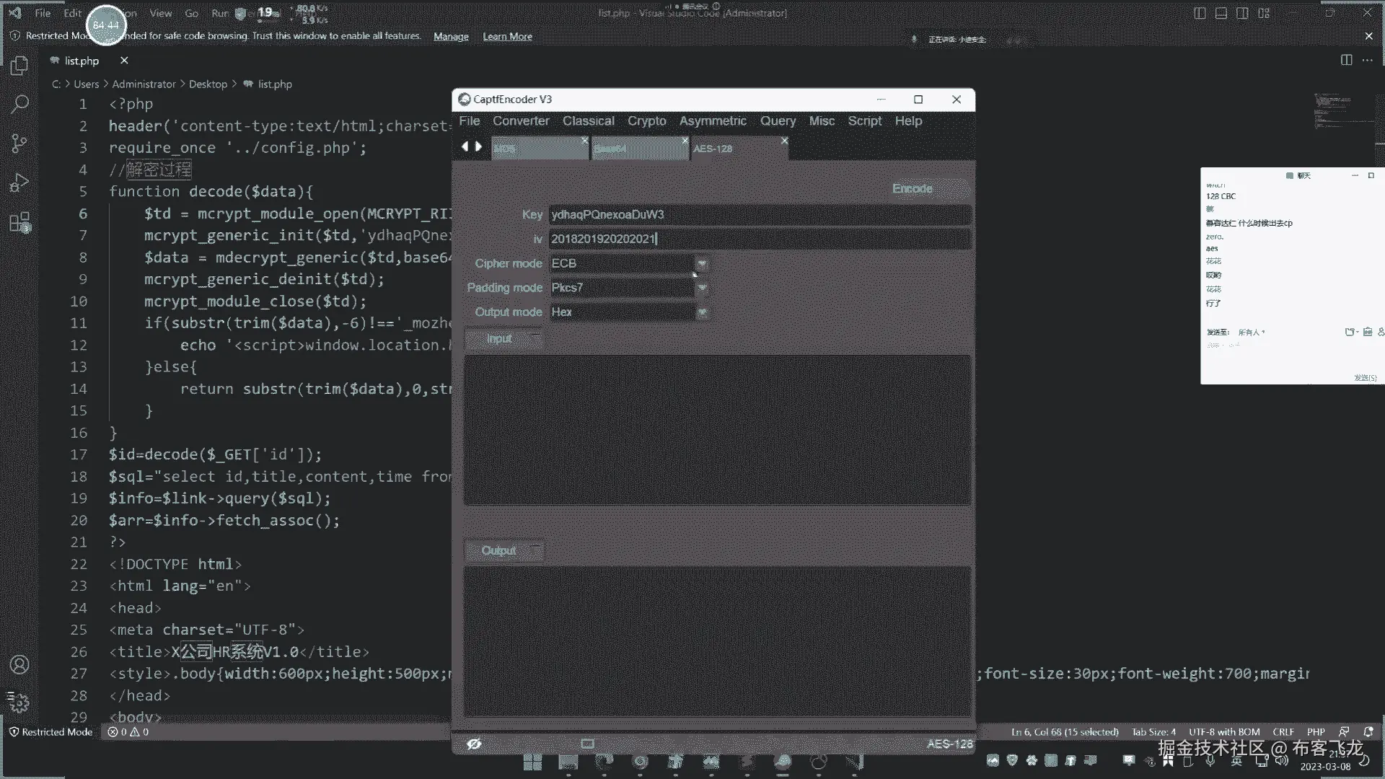Click the Learn More link

coord(507,37)
